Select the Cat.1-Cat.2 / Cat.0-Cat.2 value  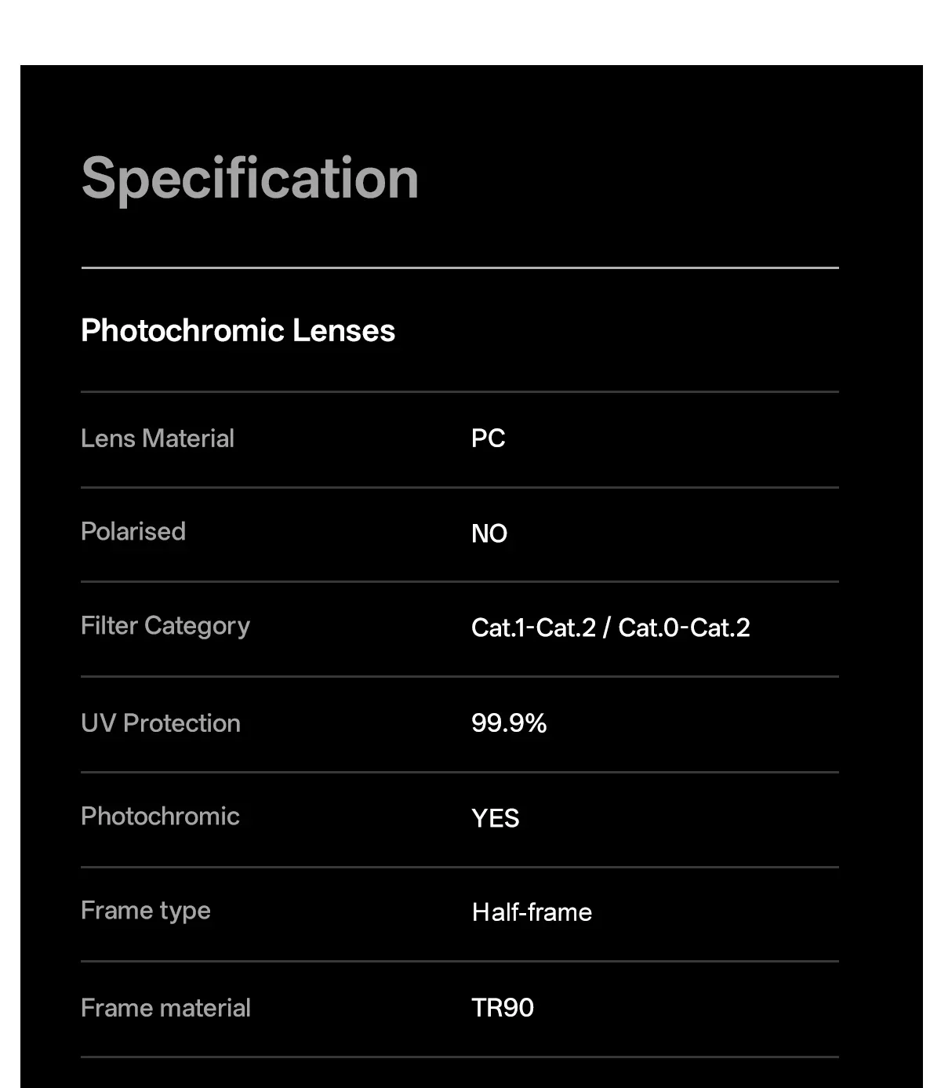611,628
